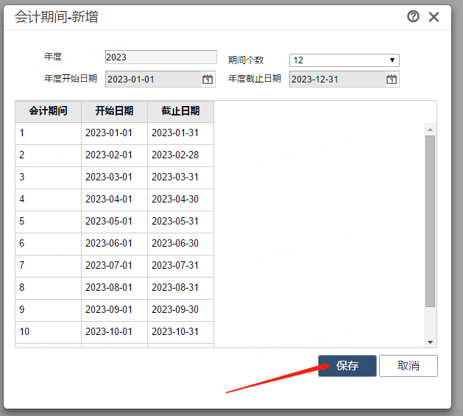Click start date 2023-06-01
Screen dimensions: 463x416
tap(114, 244)
